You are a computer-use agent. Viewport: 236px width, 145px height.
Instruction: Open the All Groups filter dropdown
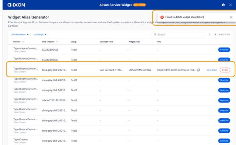40,35
